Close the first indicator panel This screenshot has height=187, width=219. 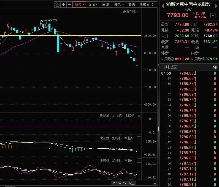point(139,116)
